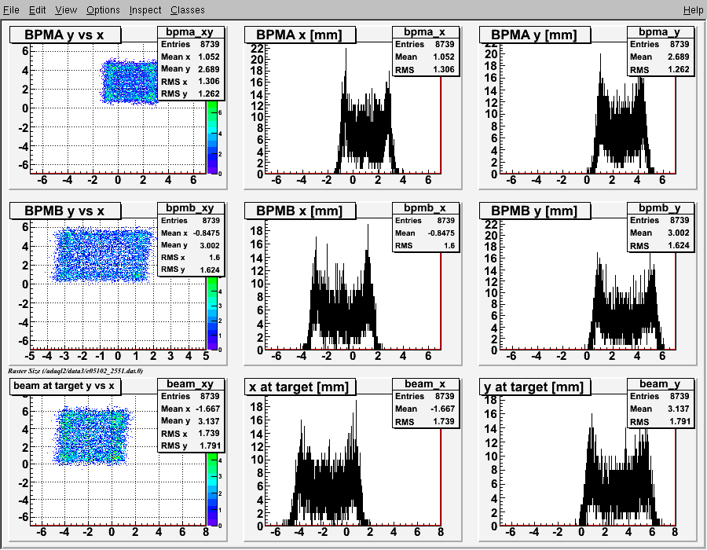Select the 'beam at target y vs x' title

click(x=65, y=386)
